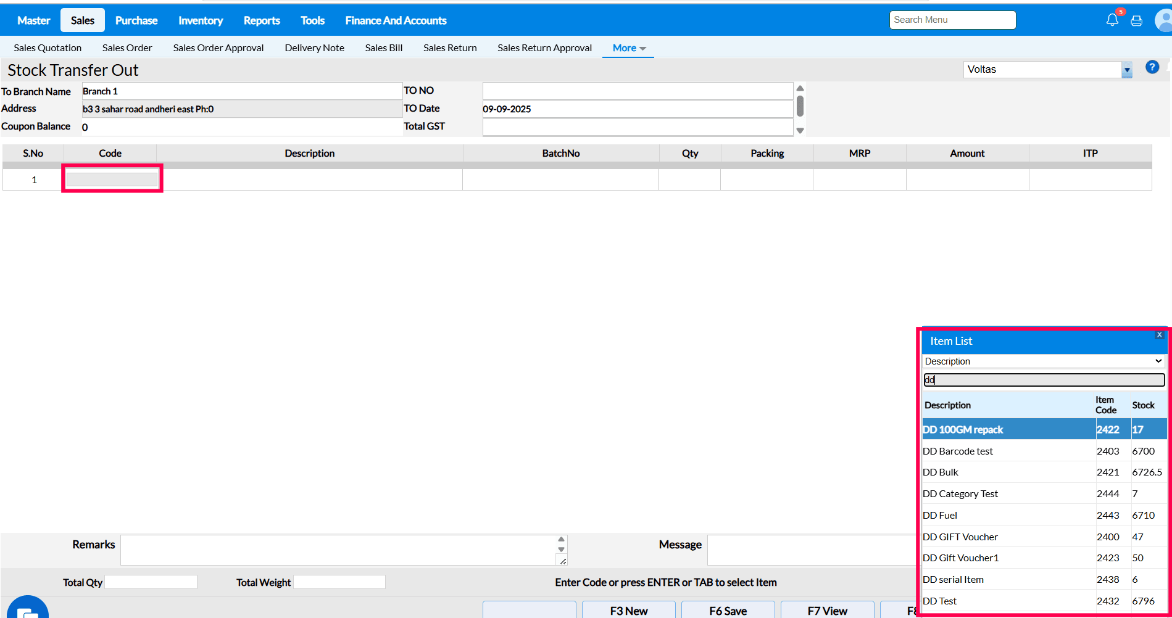Click the F6 Save button
The width and height of the screenshot is (1172, 618).
(x=728, y=610)
